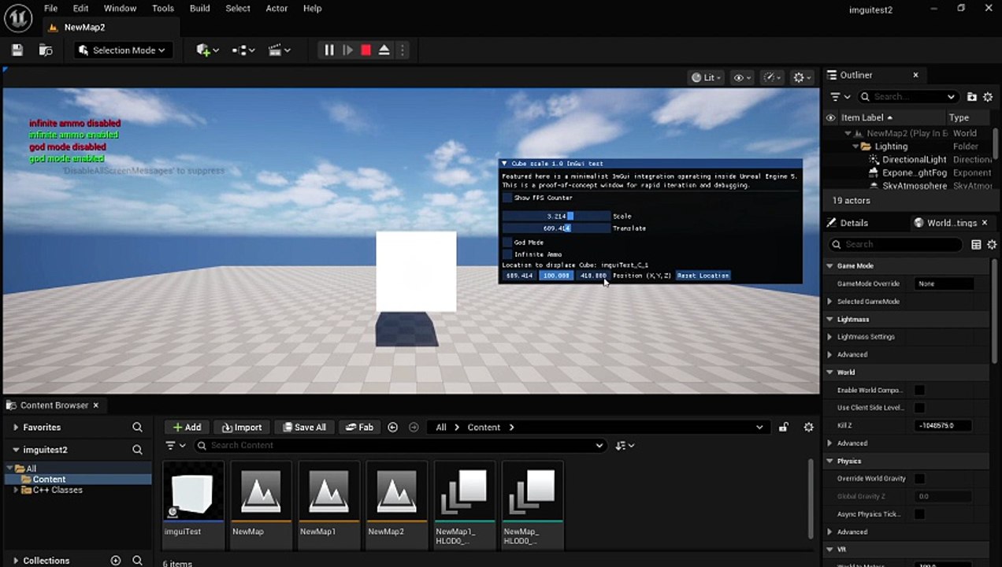Adjust the Scale slider in ImGui
The height and width of the screenshot is (567, 1002).
click(556, 217)
